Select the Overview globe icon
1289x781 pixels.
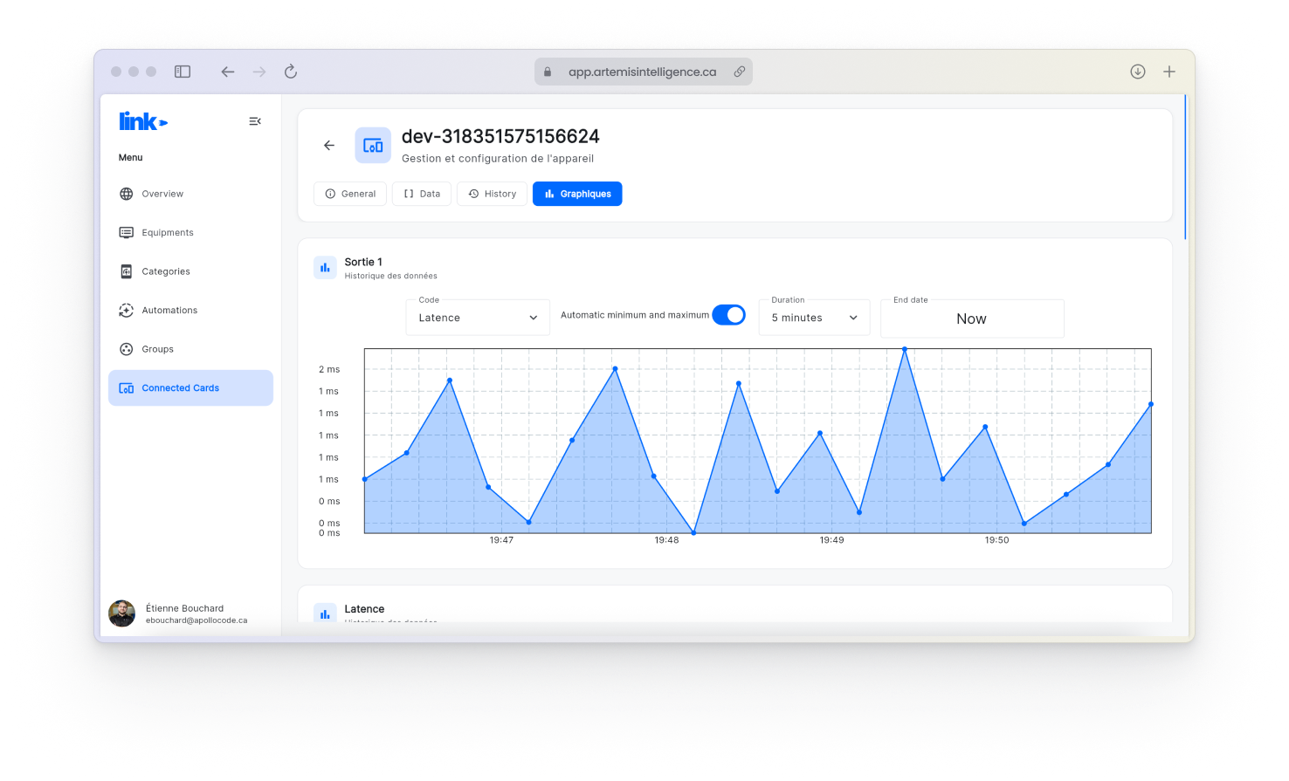point(127,193)
